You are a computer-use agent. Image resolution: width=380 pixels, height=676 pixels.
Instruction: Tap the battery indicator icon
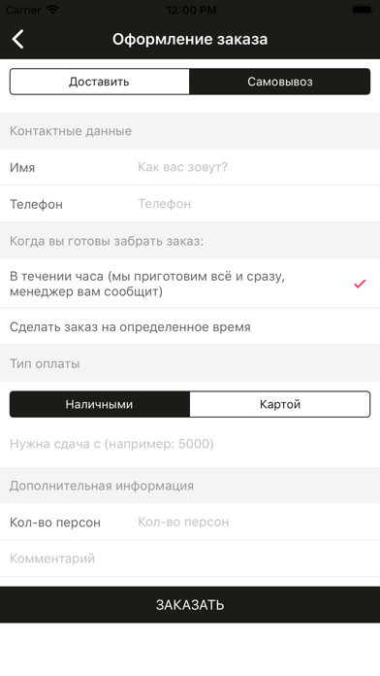(363, 10)
